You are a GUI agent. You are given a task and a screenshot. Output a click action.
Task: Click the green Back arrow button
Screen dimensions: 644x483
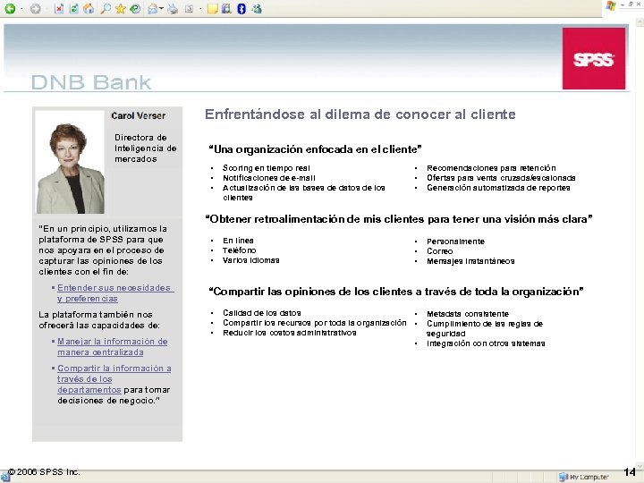(10, 9)
